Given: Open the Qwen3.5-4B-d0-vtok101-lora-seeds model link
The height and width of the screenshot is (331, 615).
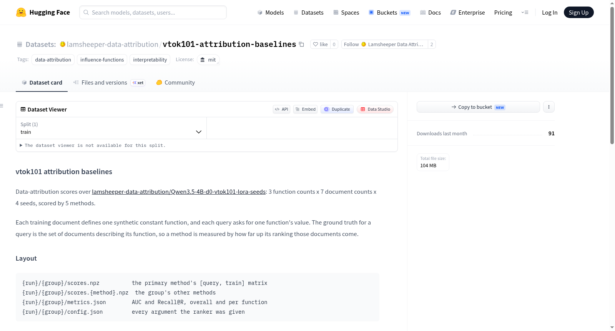Looking at the screenshot, I should pyautogui.click(x=179, y=192).
